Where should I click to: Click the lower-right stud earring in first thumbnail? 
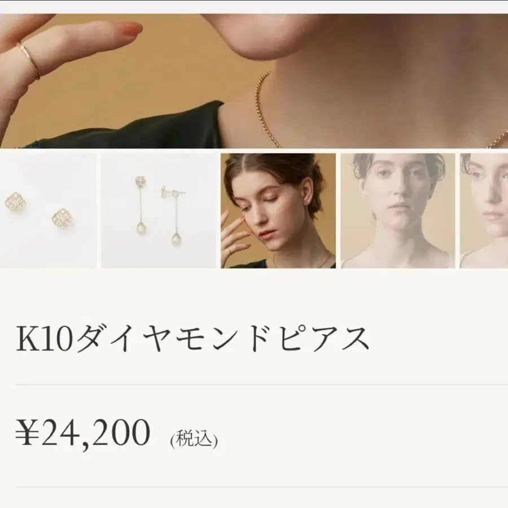(63, 218)
